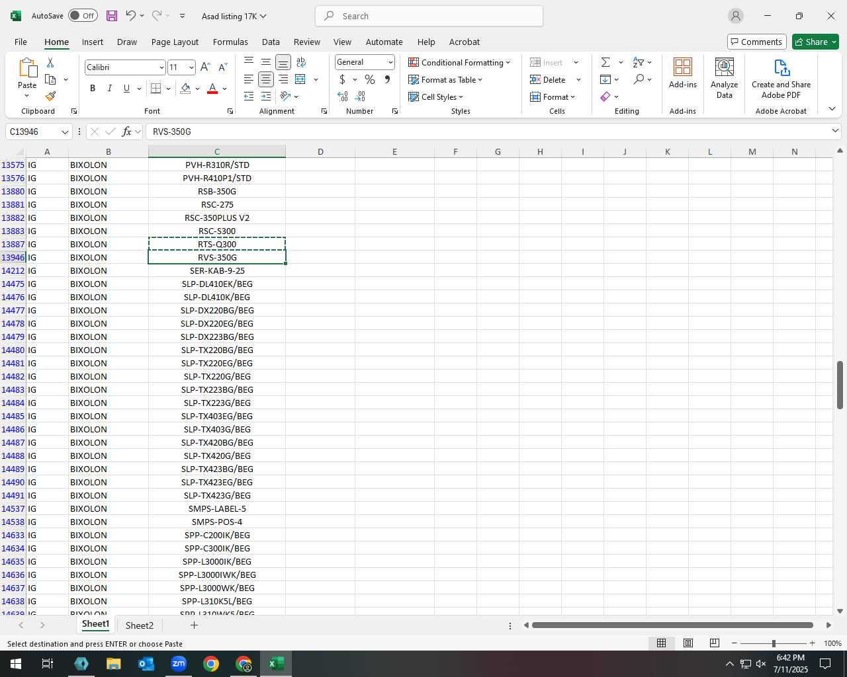The image size is (847, 677).
Task: Select cell containing SER-KAB-9-25
Action: [217, 270]
